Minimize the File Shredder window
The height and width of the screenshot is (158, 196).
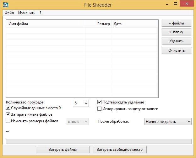(167, 4)
